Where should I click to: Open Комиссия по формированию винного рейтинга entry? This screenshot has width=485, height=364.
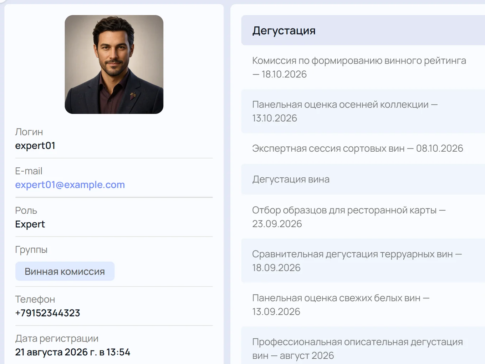click(363, 67)
